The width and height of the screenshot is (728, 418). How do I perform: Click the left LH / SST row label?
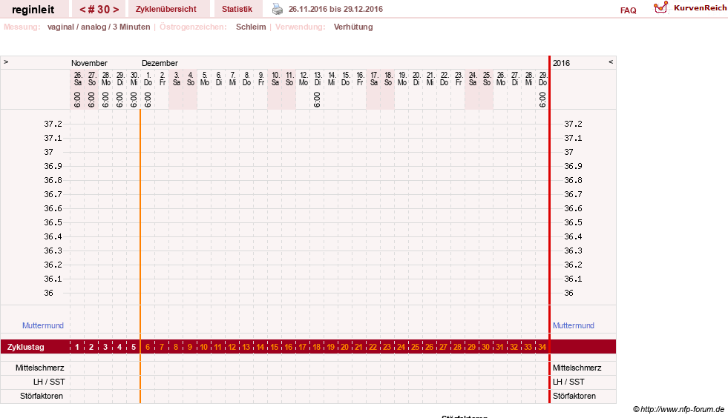[49, 382]
